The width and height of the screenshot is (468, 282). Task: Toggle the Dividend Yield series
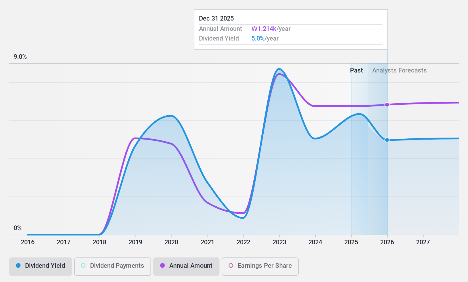click(40, 267)
